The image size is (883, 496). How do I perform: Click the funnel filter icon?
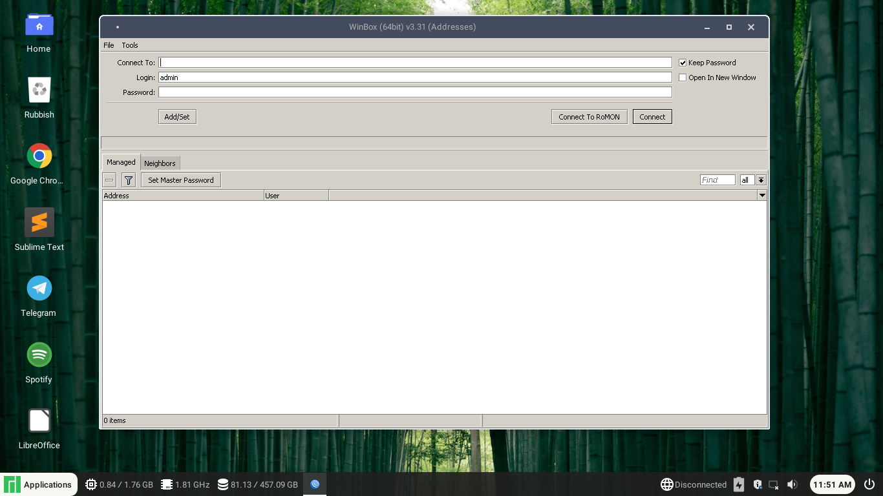pyautogui.click(x=129, y=180)
